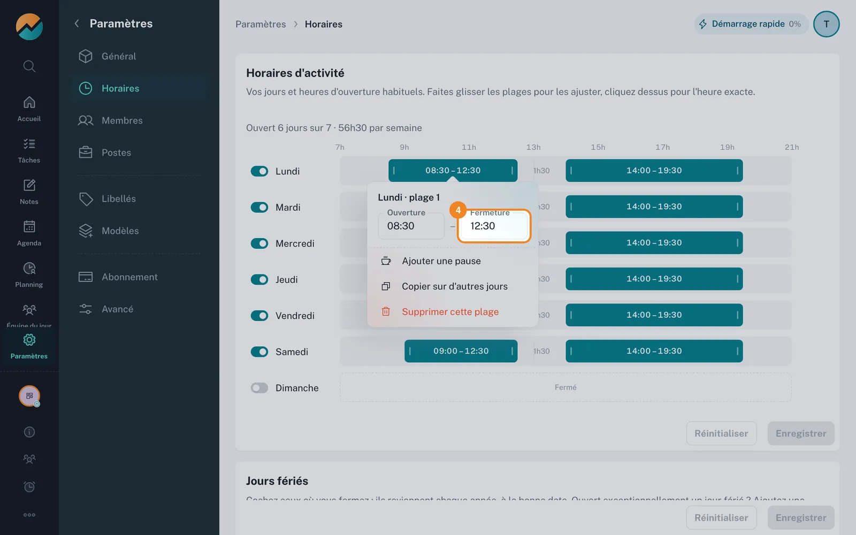Click the info circle icon in sidebar
This screenshot has height=535, width=856.
pos(29,432)
